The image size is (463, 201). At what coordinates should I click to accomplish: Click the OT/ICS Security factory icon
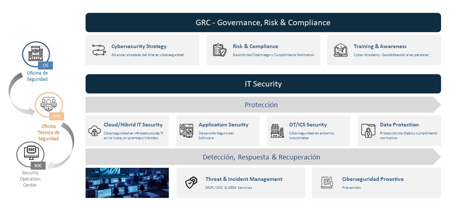click(x=277, y=131)
